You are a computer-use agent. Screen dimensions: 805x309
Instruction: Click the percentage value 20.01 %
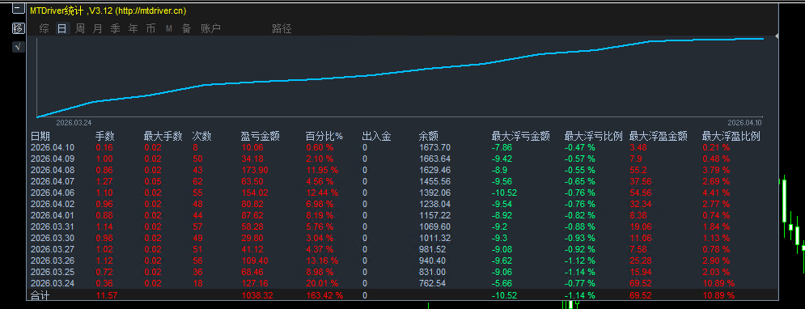[322, 283]
